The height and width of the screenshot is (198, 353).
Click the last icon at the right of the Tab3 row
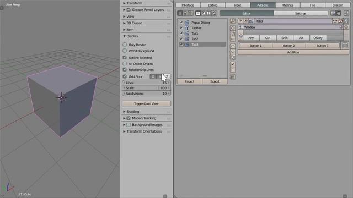pyautogui.click(x=346, y=21)
